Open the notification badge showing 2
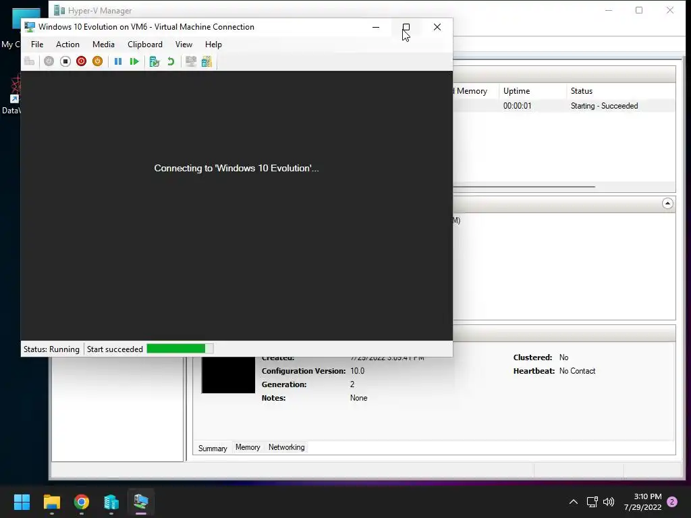The image size is (691, 518). [672, 502]
